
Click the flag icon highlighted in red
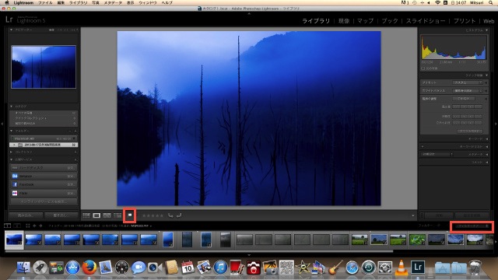click(130, 215)
